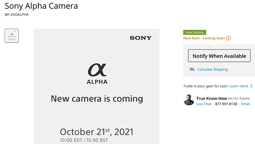Click phone number 877.901.8130
The height and width of the screenshot is (144, 255).
coord(226,104)
